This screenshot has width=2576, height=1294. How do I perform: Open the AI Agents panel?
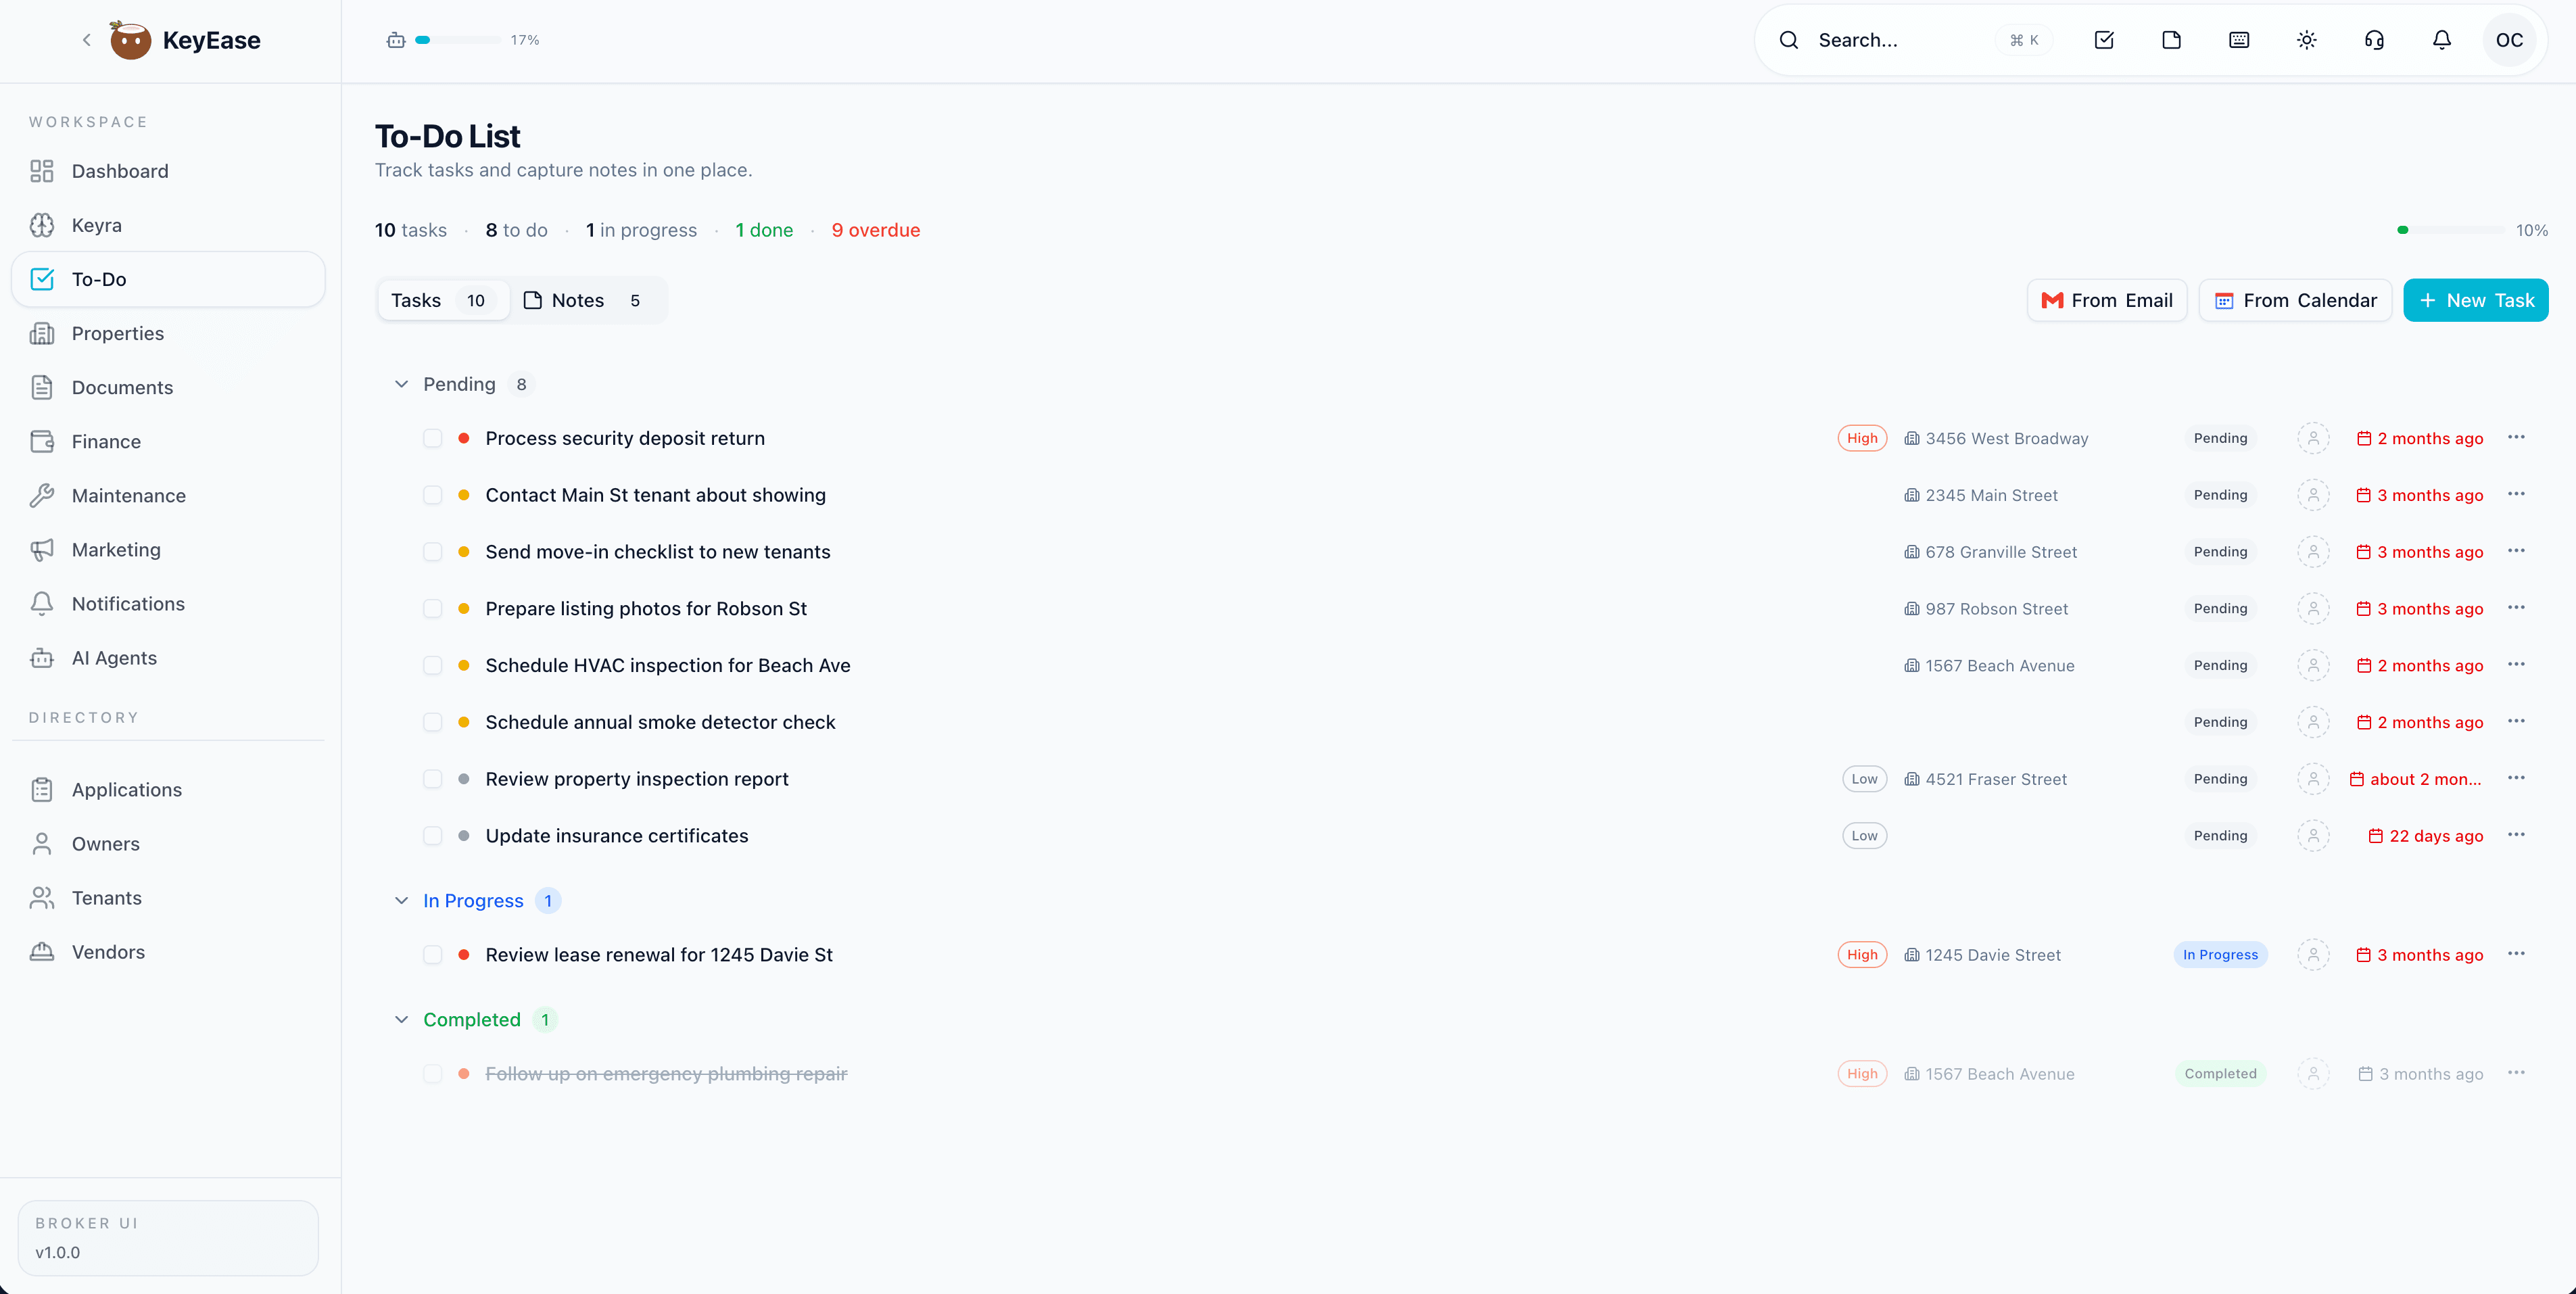tap(114, 658)
